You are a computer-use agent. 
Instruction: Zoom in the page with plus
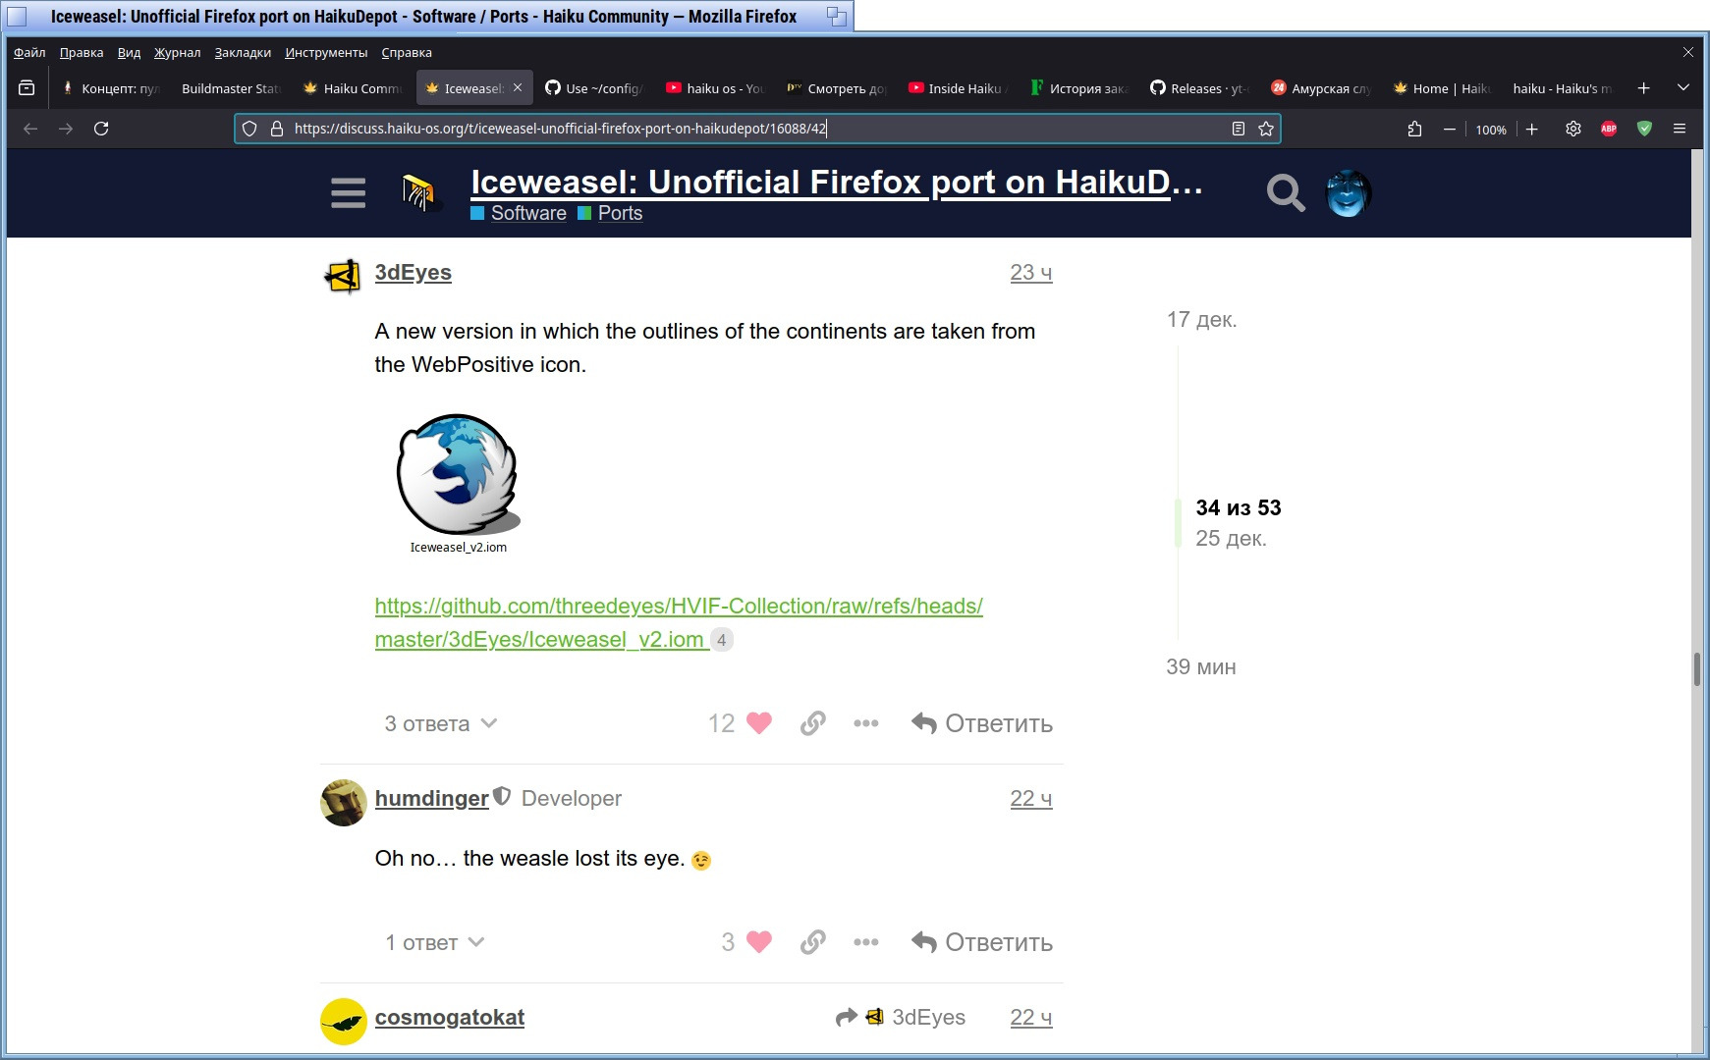click(x=1531, y=129)
